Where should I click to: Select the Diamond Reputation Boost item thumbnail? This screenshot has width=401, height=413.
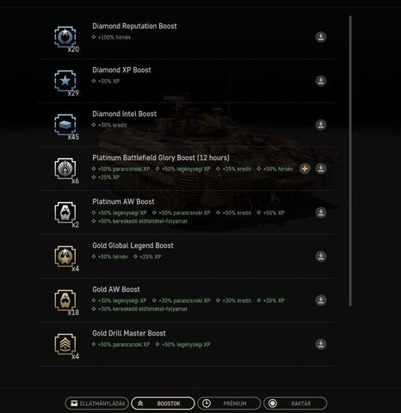(x=65, y=37)
